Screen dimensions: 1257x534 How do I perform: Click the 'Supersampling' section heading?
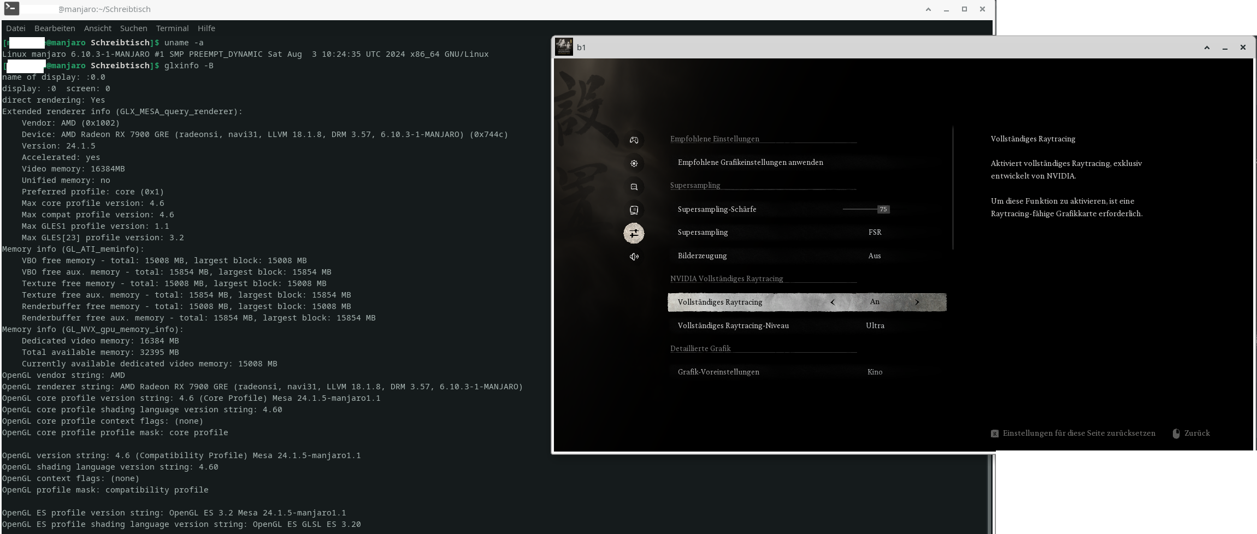[695, 185]
